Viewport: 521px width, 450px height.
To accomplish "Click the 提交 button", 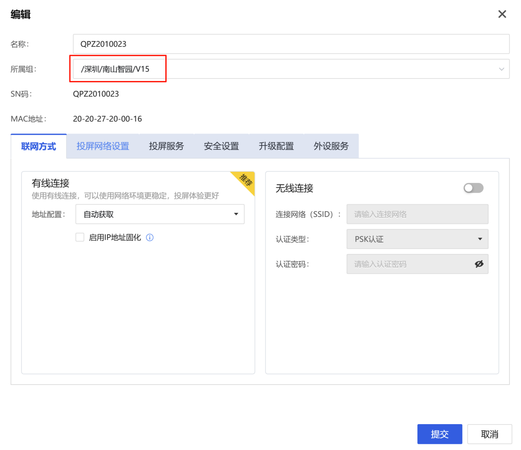I will (439, 434).
